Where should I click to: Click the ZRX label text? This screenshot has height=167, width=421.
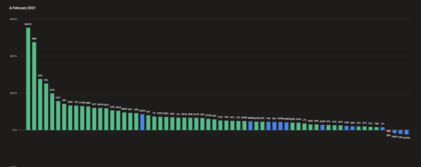[x=136, y=110]
